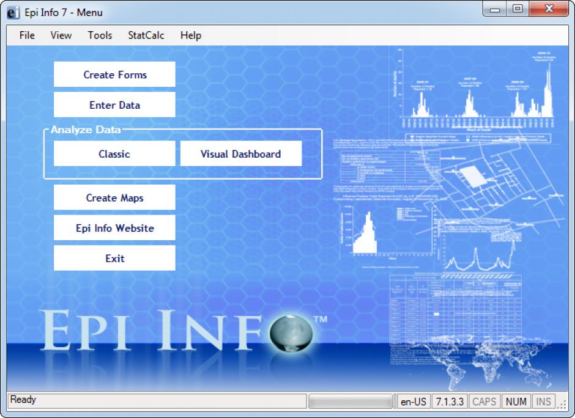
Task: Visit the Epi Info Website
Action: [x=114, y=228]
